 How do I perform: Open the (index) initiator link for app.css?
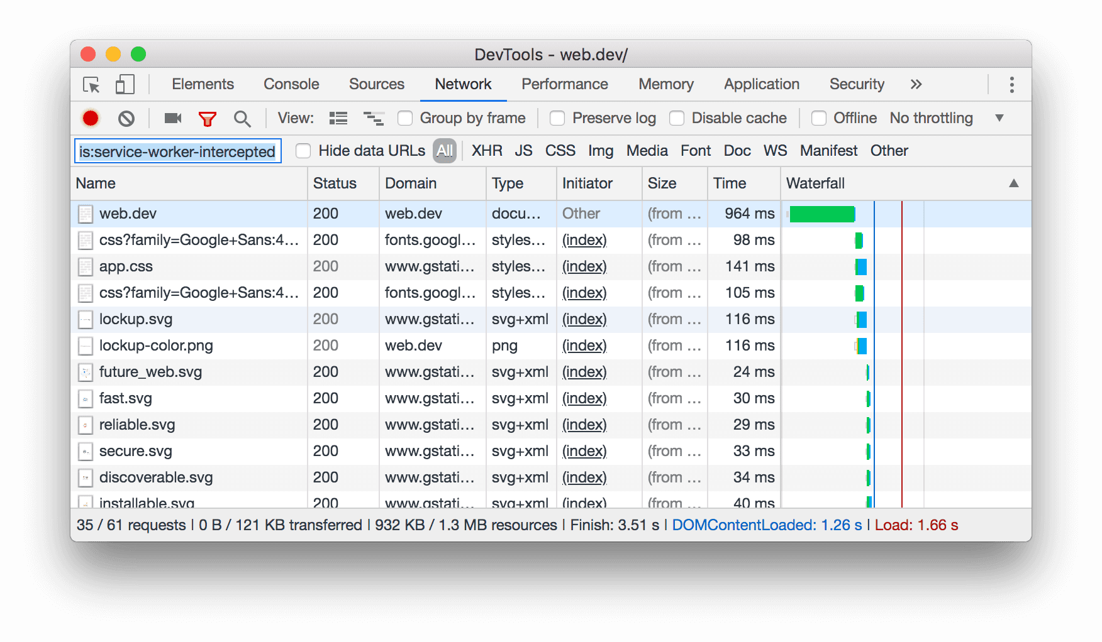click(584, 266)
